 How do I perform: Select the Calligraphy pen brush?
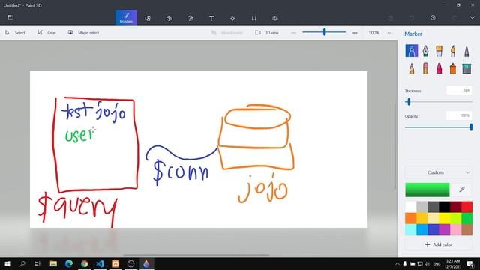(425, 51)
